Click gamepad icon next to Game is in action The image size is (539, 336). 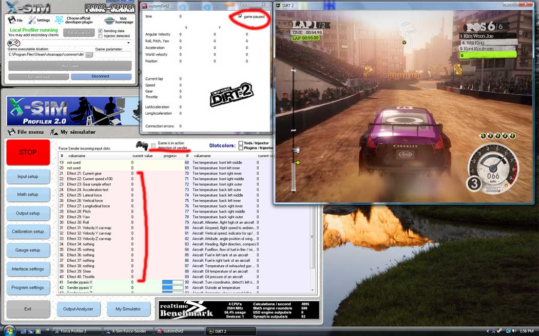142,145
